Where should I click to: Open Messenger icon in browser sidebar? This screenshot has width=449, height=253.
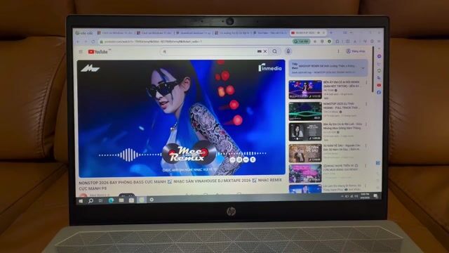[379, 56]
